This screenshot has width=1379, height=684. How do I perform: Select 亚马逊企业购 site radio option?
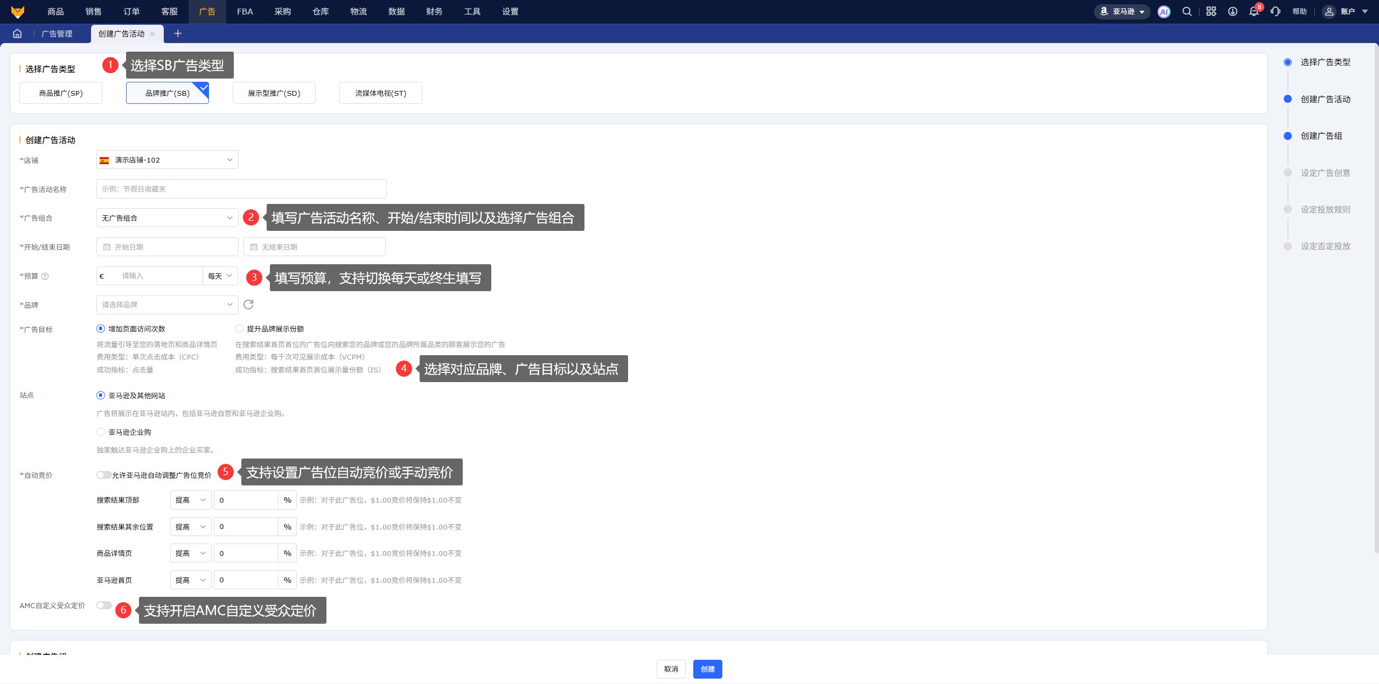(101, 432)
